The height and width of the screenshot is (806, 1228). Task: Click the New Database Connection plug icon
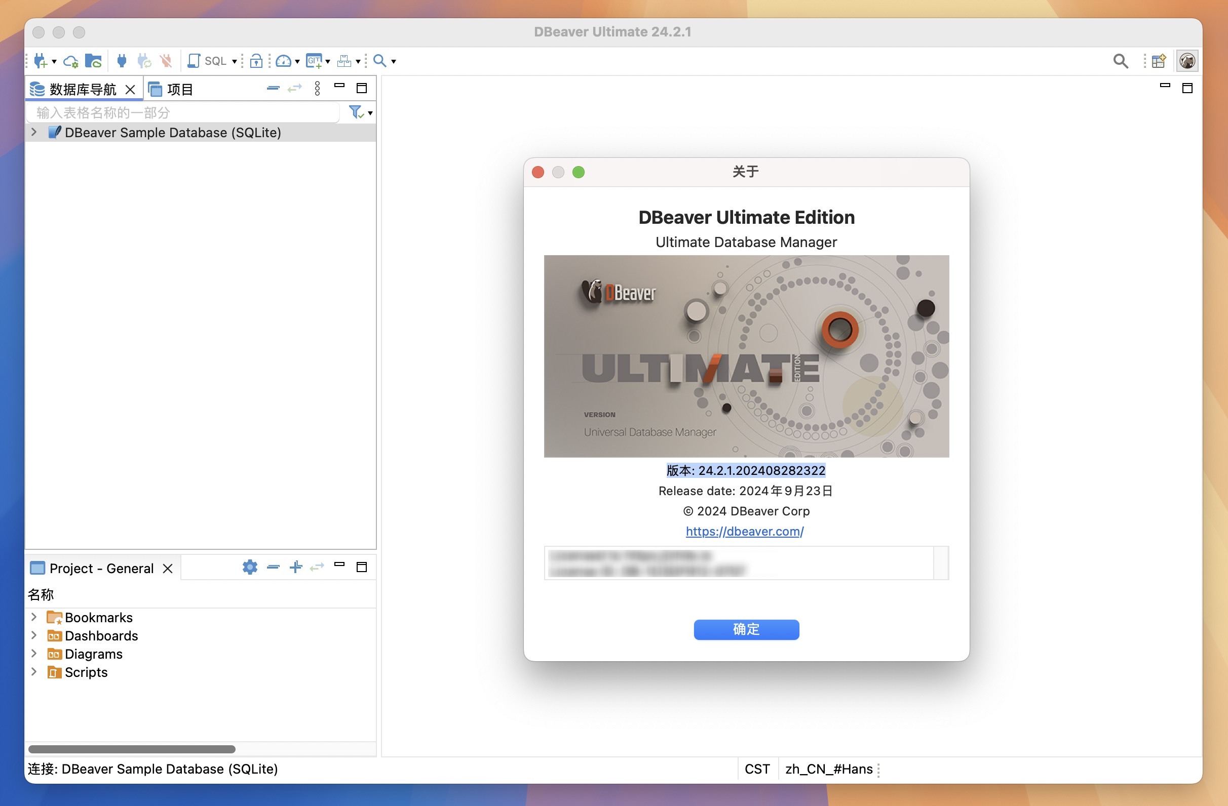click(41, 61)
